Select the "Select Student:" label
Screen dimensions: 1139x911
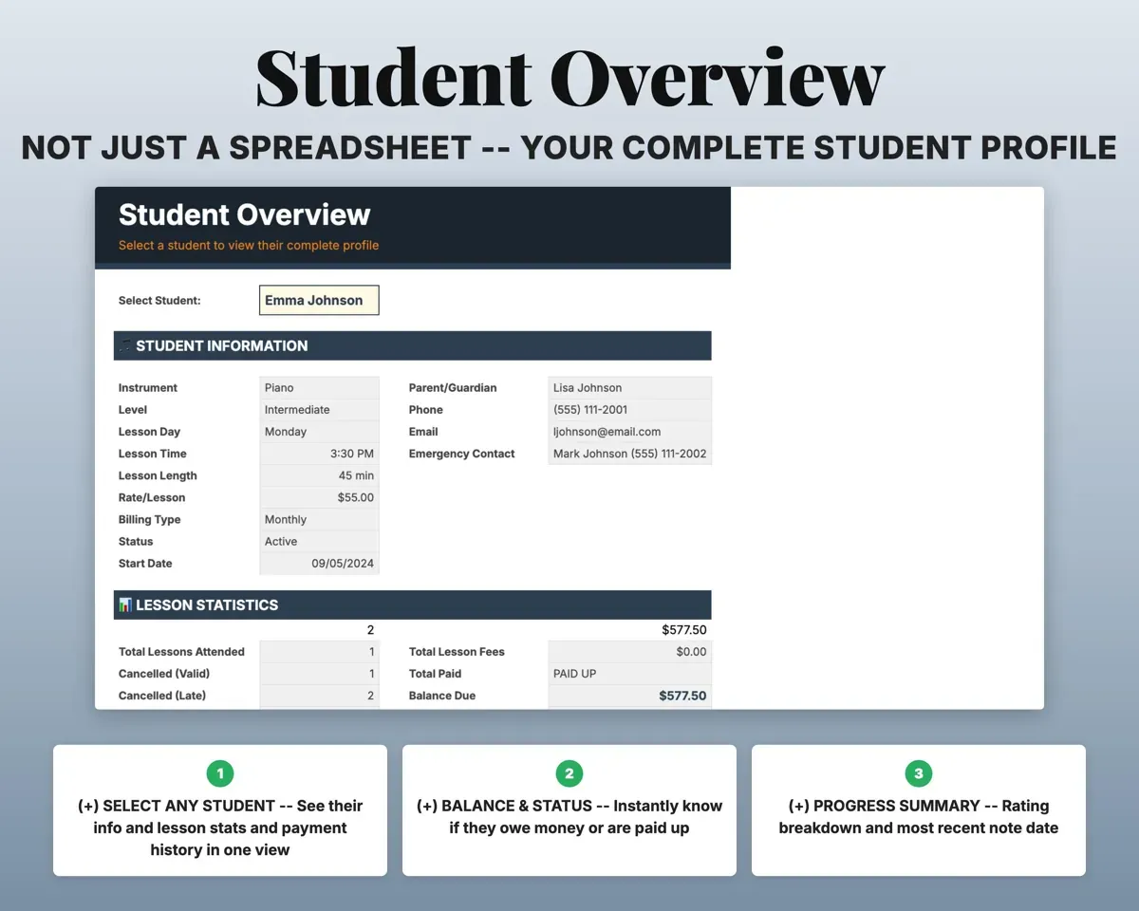(x=159, y=301)
